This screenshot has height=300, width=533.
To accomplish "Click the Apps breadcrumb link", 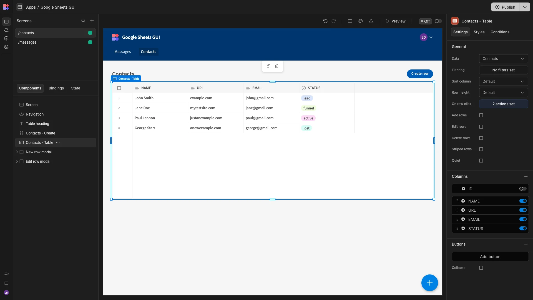I will tap(31, 7).
